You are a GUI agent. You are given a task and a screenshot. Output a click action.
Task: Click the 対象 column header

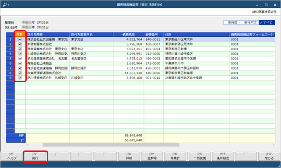pos(20,35)
